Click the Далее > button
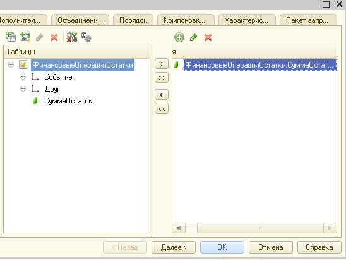 [x=174, y=247]
